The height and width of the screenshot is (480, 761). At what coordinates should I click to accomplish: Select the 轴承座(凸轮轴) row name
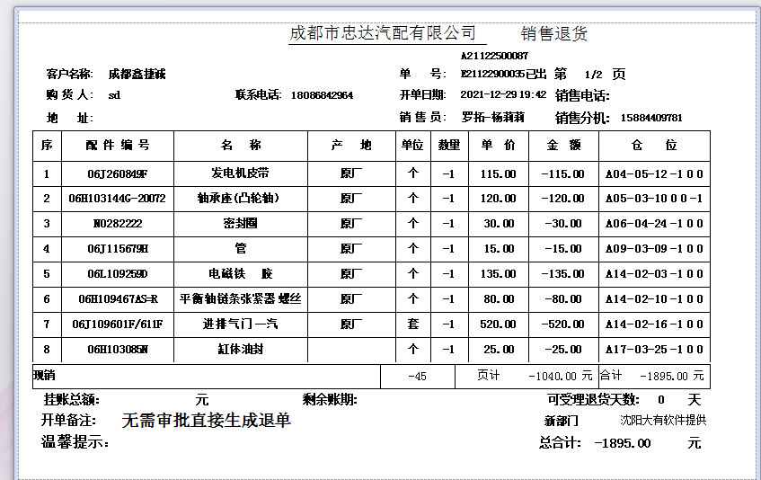tap(240, 199)
